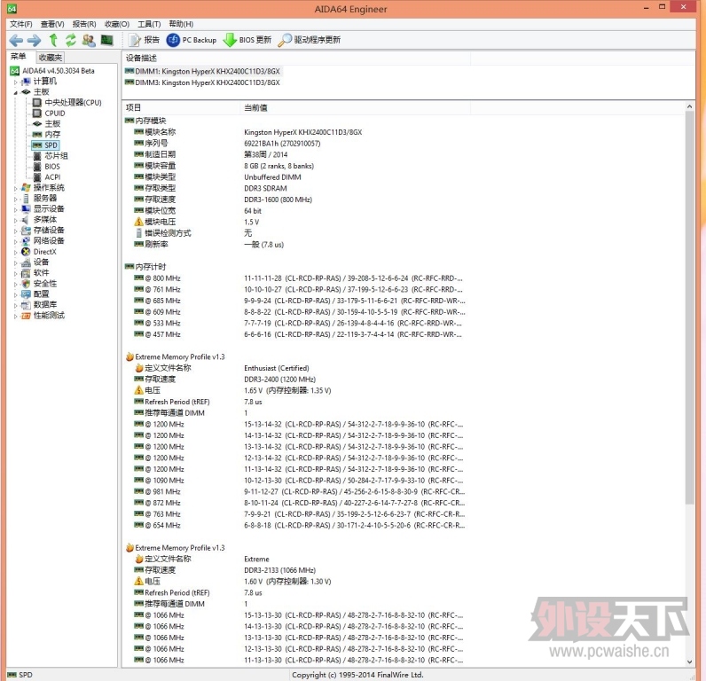Click the 当前值 column header
Screen dimensions: 706x681
(355, 107)
